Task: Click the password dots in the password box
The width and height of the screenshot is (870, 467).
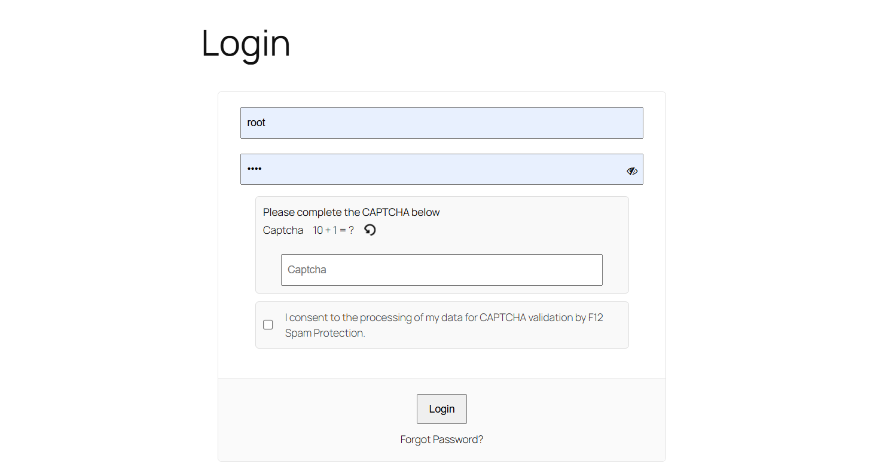Action: [255, 169]
